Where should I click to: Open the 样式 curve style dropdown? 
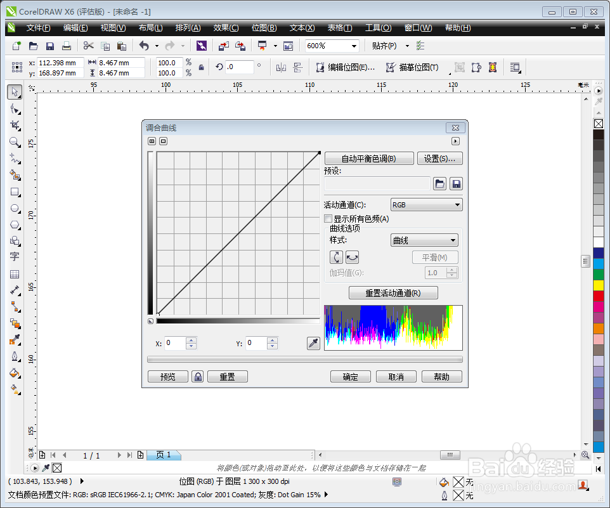pos(451,240)
